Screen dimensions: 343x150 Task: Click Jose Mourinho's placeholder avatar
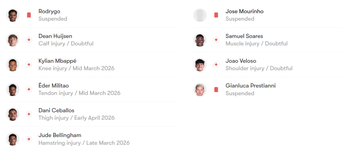[x=200, y=15]
